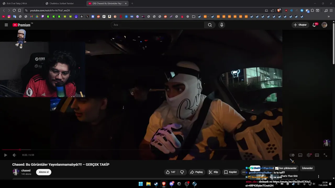Toggle subtitles on the video
The height and width of the screenshot is (188, 335).
coord(300,155)
